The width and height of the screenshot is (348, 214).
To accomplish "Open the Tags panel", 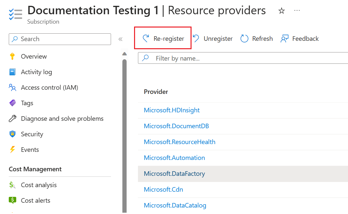I will click(x=27, y=103).
